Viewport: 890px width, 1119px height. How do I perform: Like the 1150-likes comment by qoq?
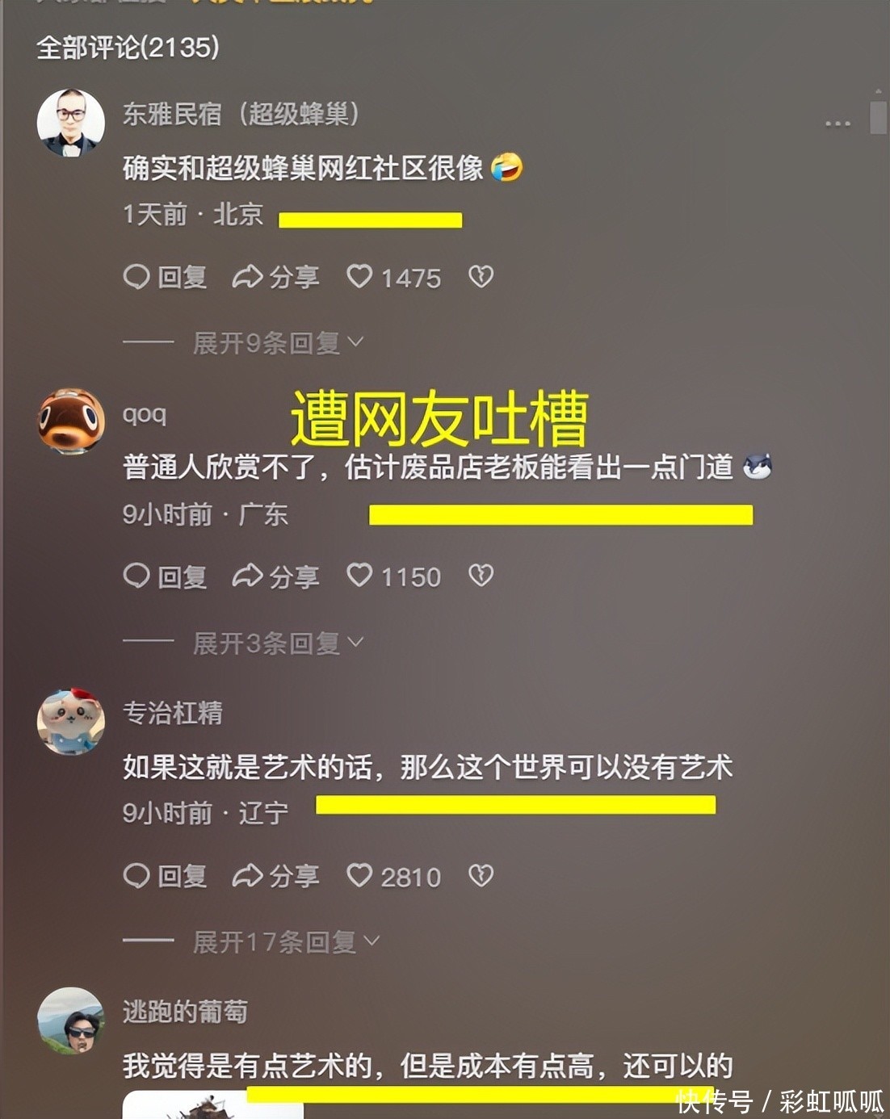(394, 576)
